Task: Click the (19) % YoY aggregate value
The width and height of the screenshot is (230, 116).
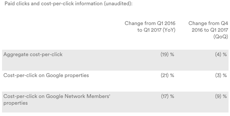Action: [x=167, y=54]
